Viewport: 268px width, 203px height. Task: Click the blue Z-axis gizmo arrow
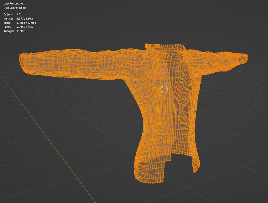164,70
